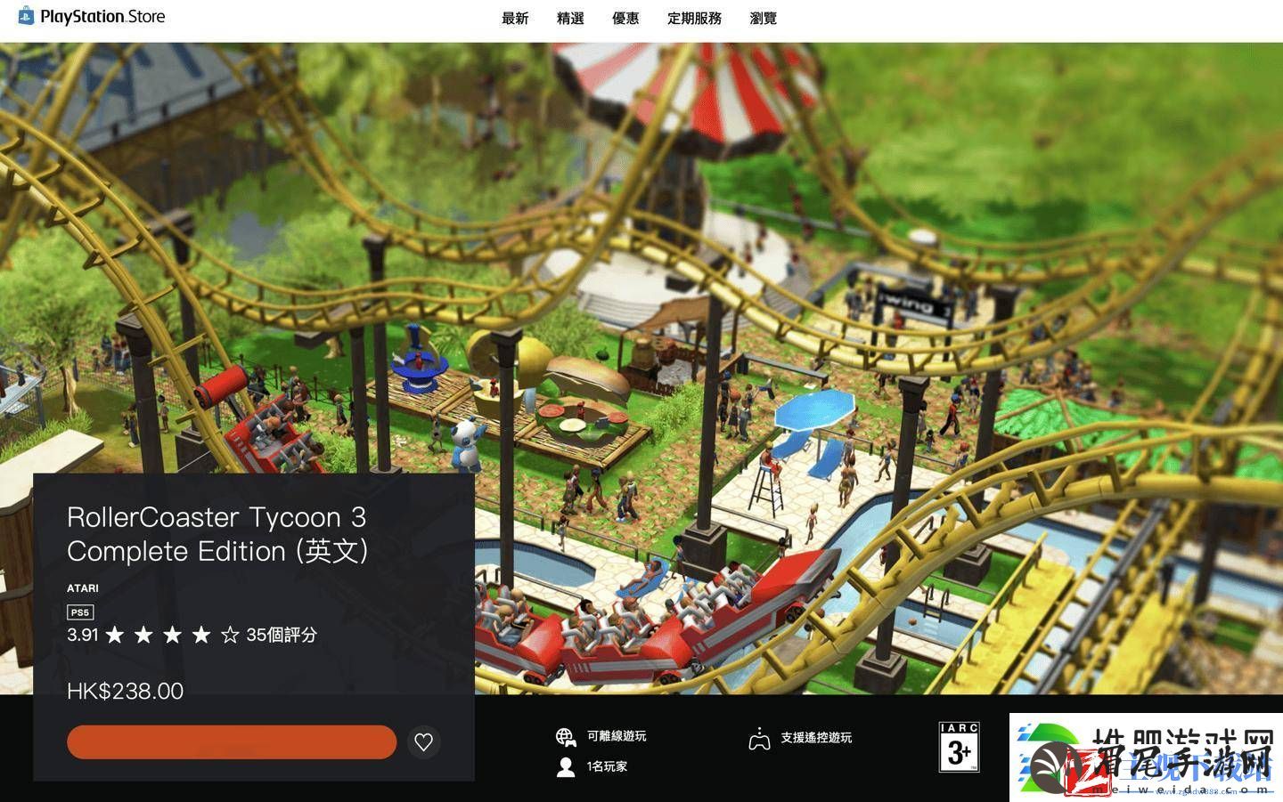Click the 支援遙控遊玩 label

click(x=816, y=737)
